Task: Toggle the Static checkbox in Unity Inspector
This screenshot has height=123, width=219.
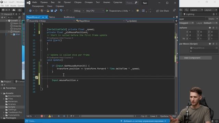Action: [x=207, y=19]
